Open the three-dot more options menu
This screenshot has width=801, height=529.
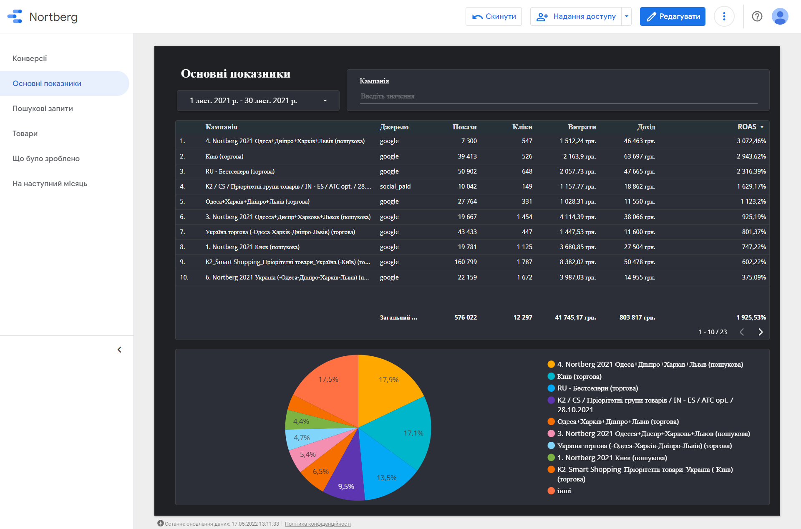pos(724,16)
